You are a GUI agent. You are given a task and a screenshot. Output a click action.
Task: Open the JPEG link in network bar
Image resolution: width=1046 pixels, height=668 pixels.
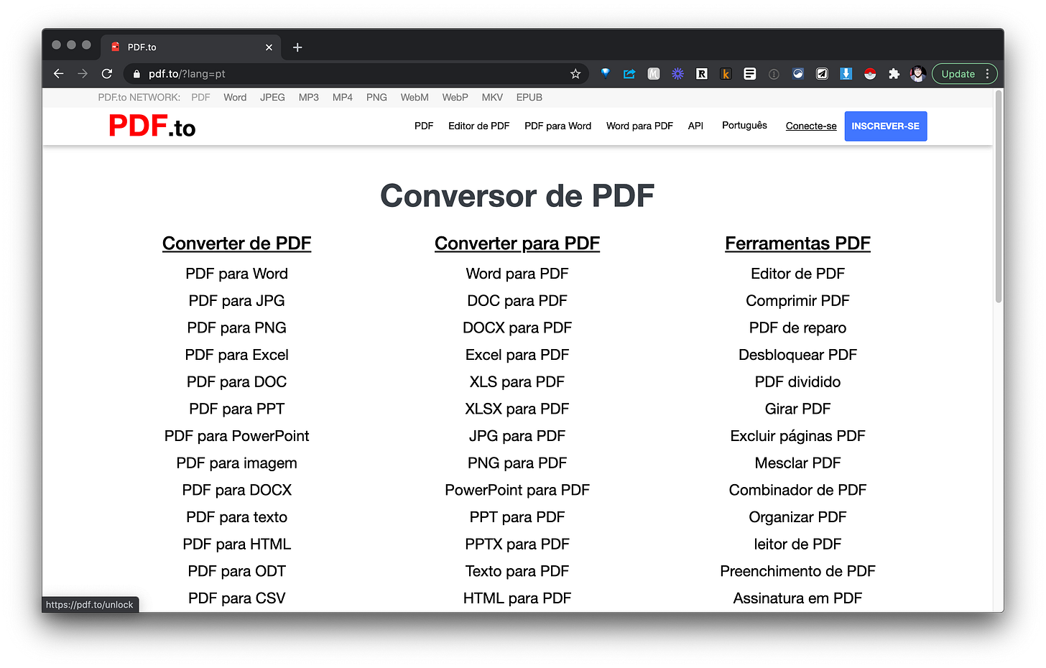coord(272,97)
